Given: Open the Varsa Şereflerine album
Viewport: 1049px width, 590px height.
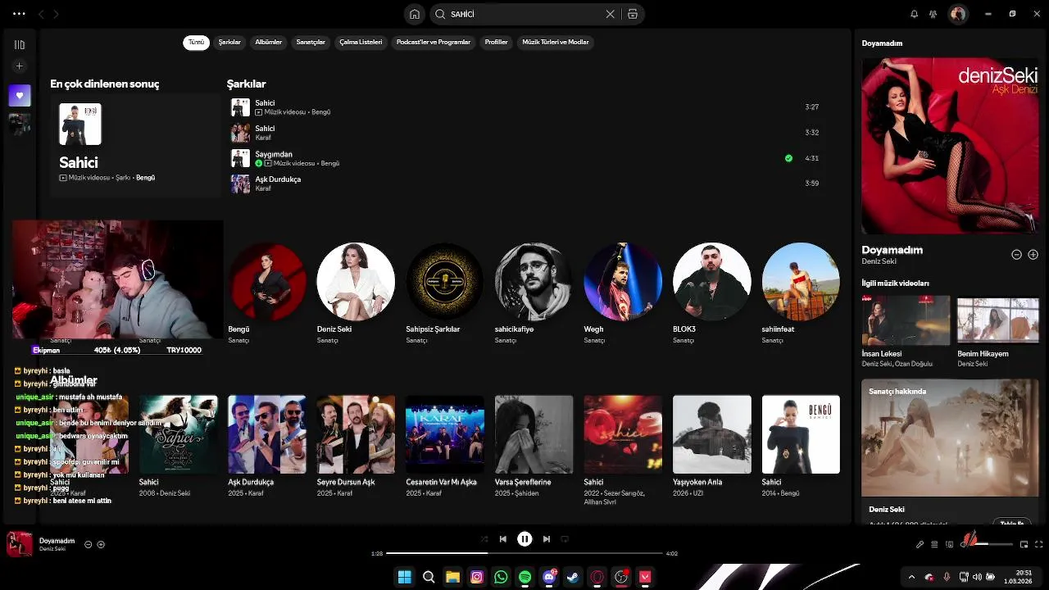Looking at the screenshot, I should click(534, 447).
